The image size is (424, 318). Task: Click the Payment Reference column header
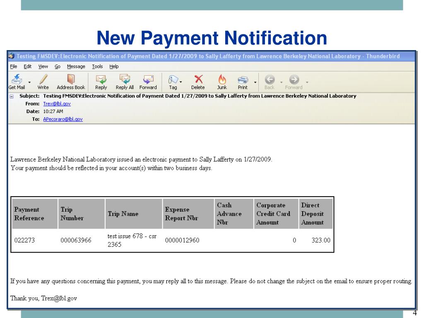pos(35,214)
